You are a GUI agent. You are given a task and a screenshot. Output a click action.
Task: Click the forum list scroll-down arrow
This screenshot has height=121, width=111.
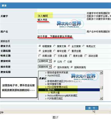coord(101,98)
